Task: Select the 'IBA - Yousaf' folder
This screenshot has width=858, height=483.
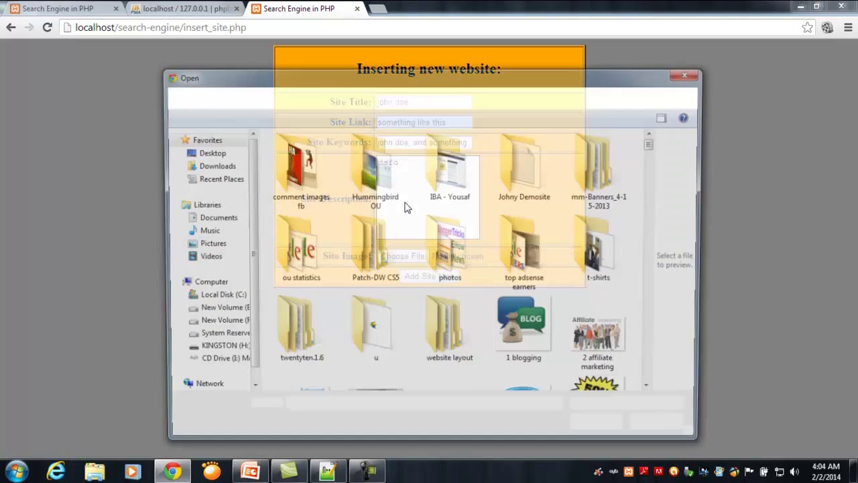Action: click(x=450, y=169)
